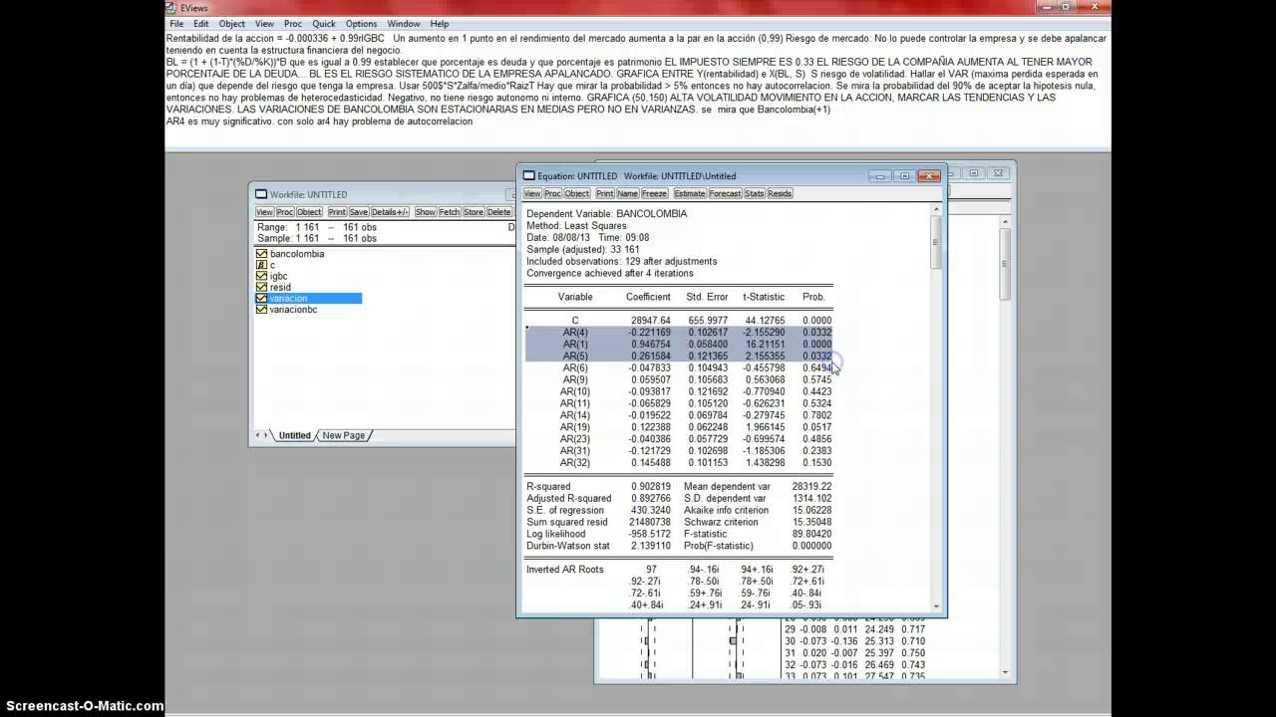Click Stats button in Equation window

click(x=755, y=194)
